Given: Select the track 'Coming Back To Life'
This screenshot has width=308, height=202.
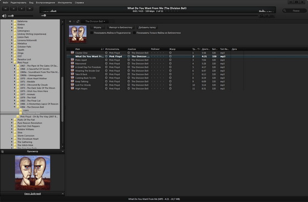Looking at the screenshot, I should click(85, 78).
